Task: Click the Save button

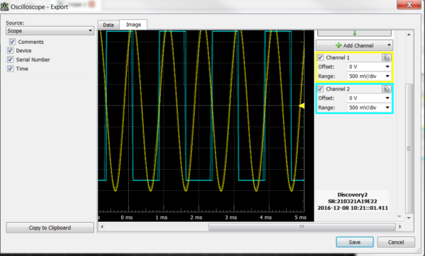Action: 355,242
